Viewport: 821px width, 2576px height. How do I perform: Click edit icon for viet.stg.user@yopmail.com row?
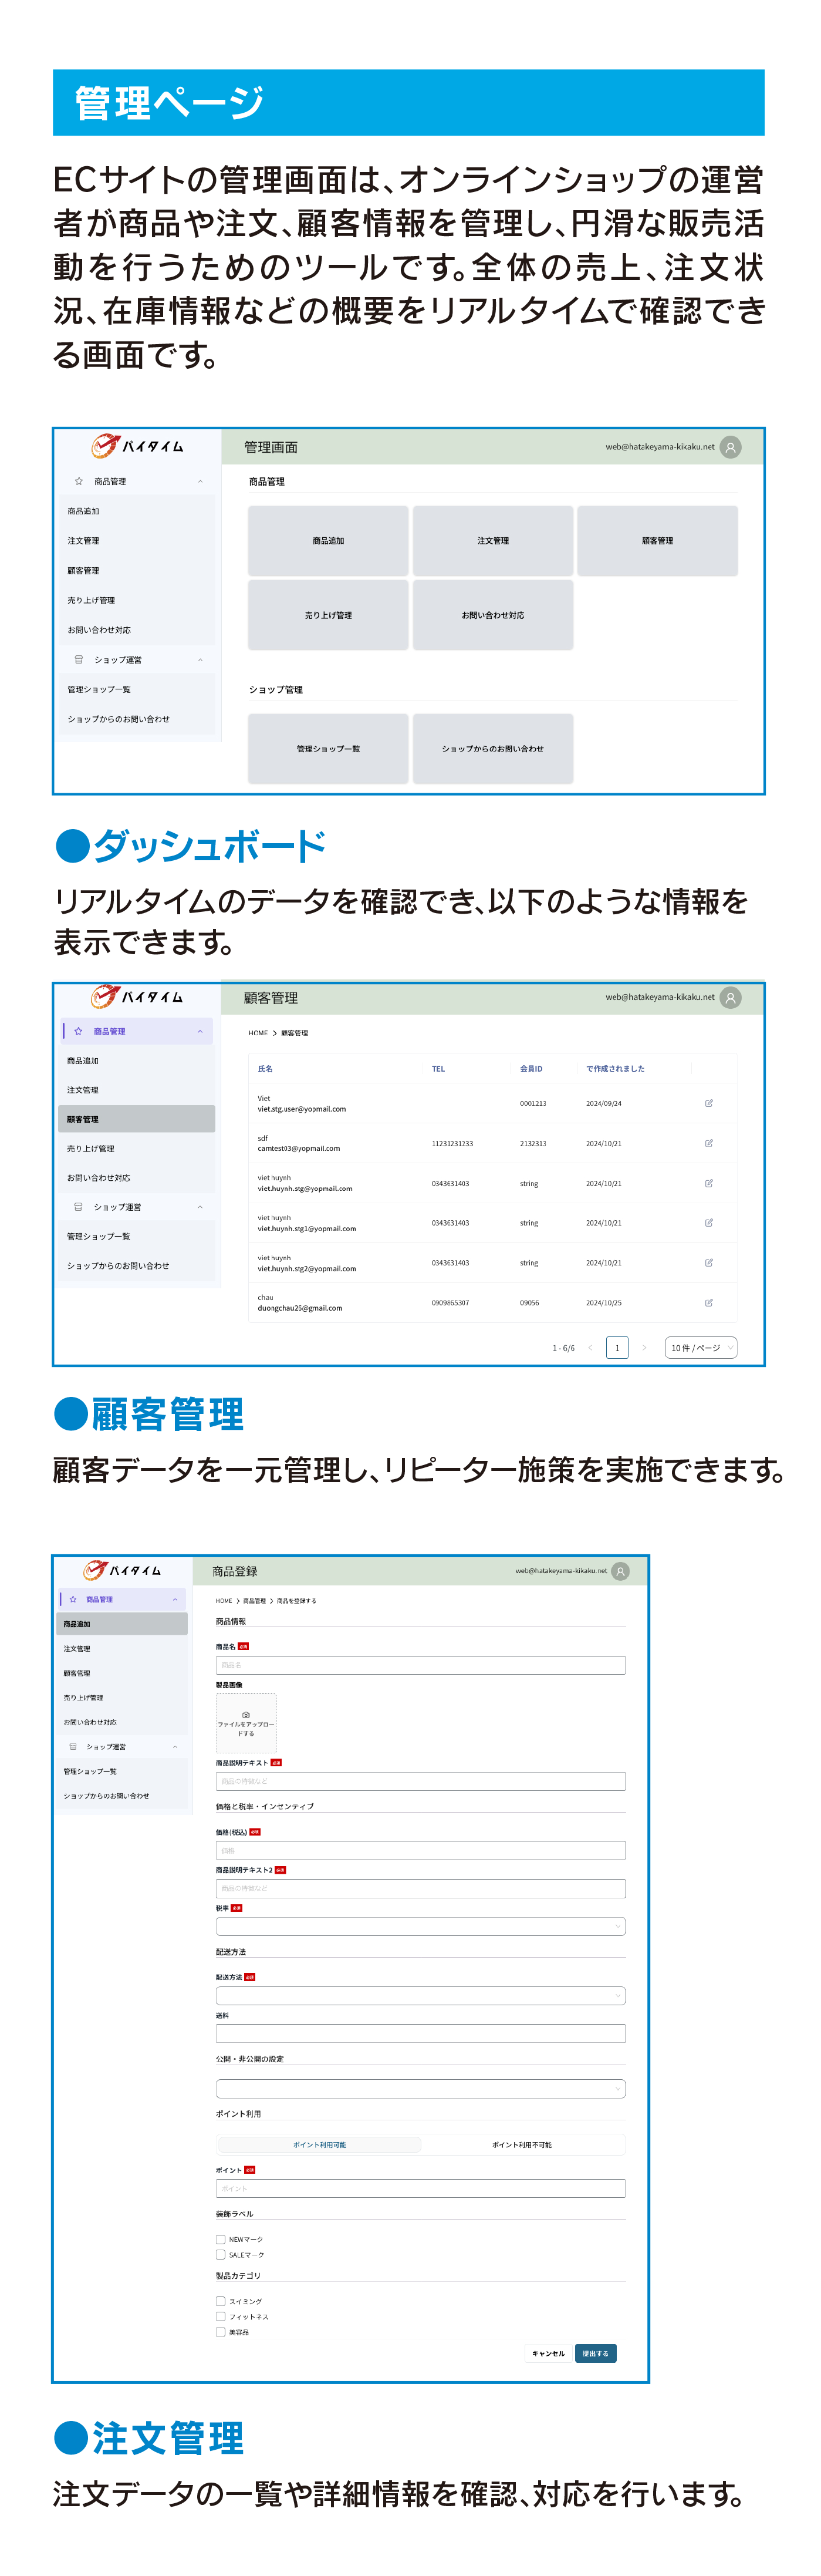click(x=708, y=1103)
